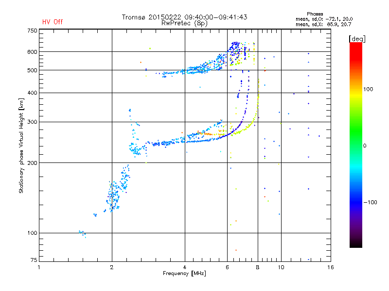This screenshot has width=389, height=291.
Task: Click the '16' frequency axis label
Action: click(331, 267)
